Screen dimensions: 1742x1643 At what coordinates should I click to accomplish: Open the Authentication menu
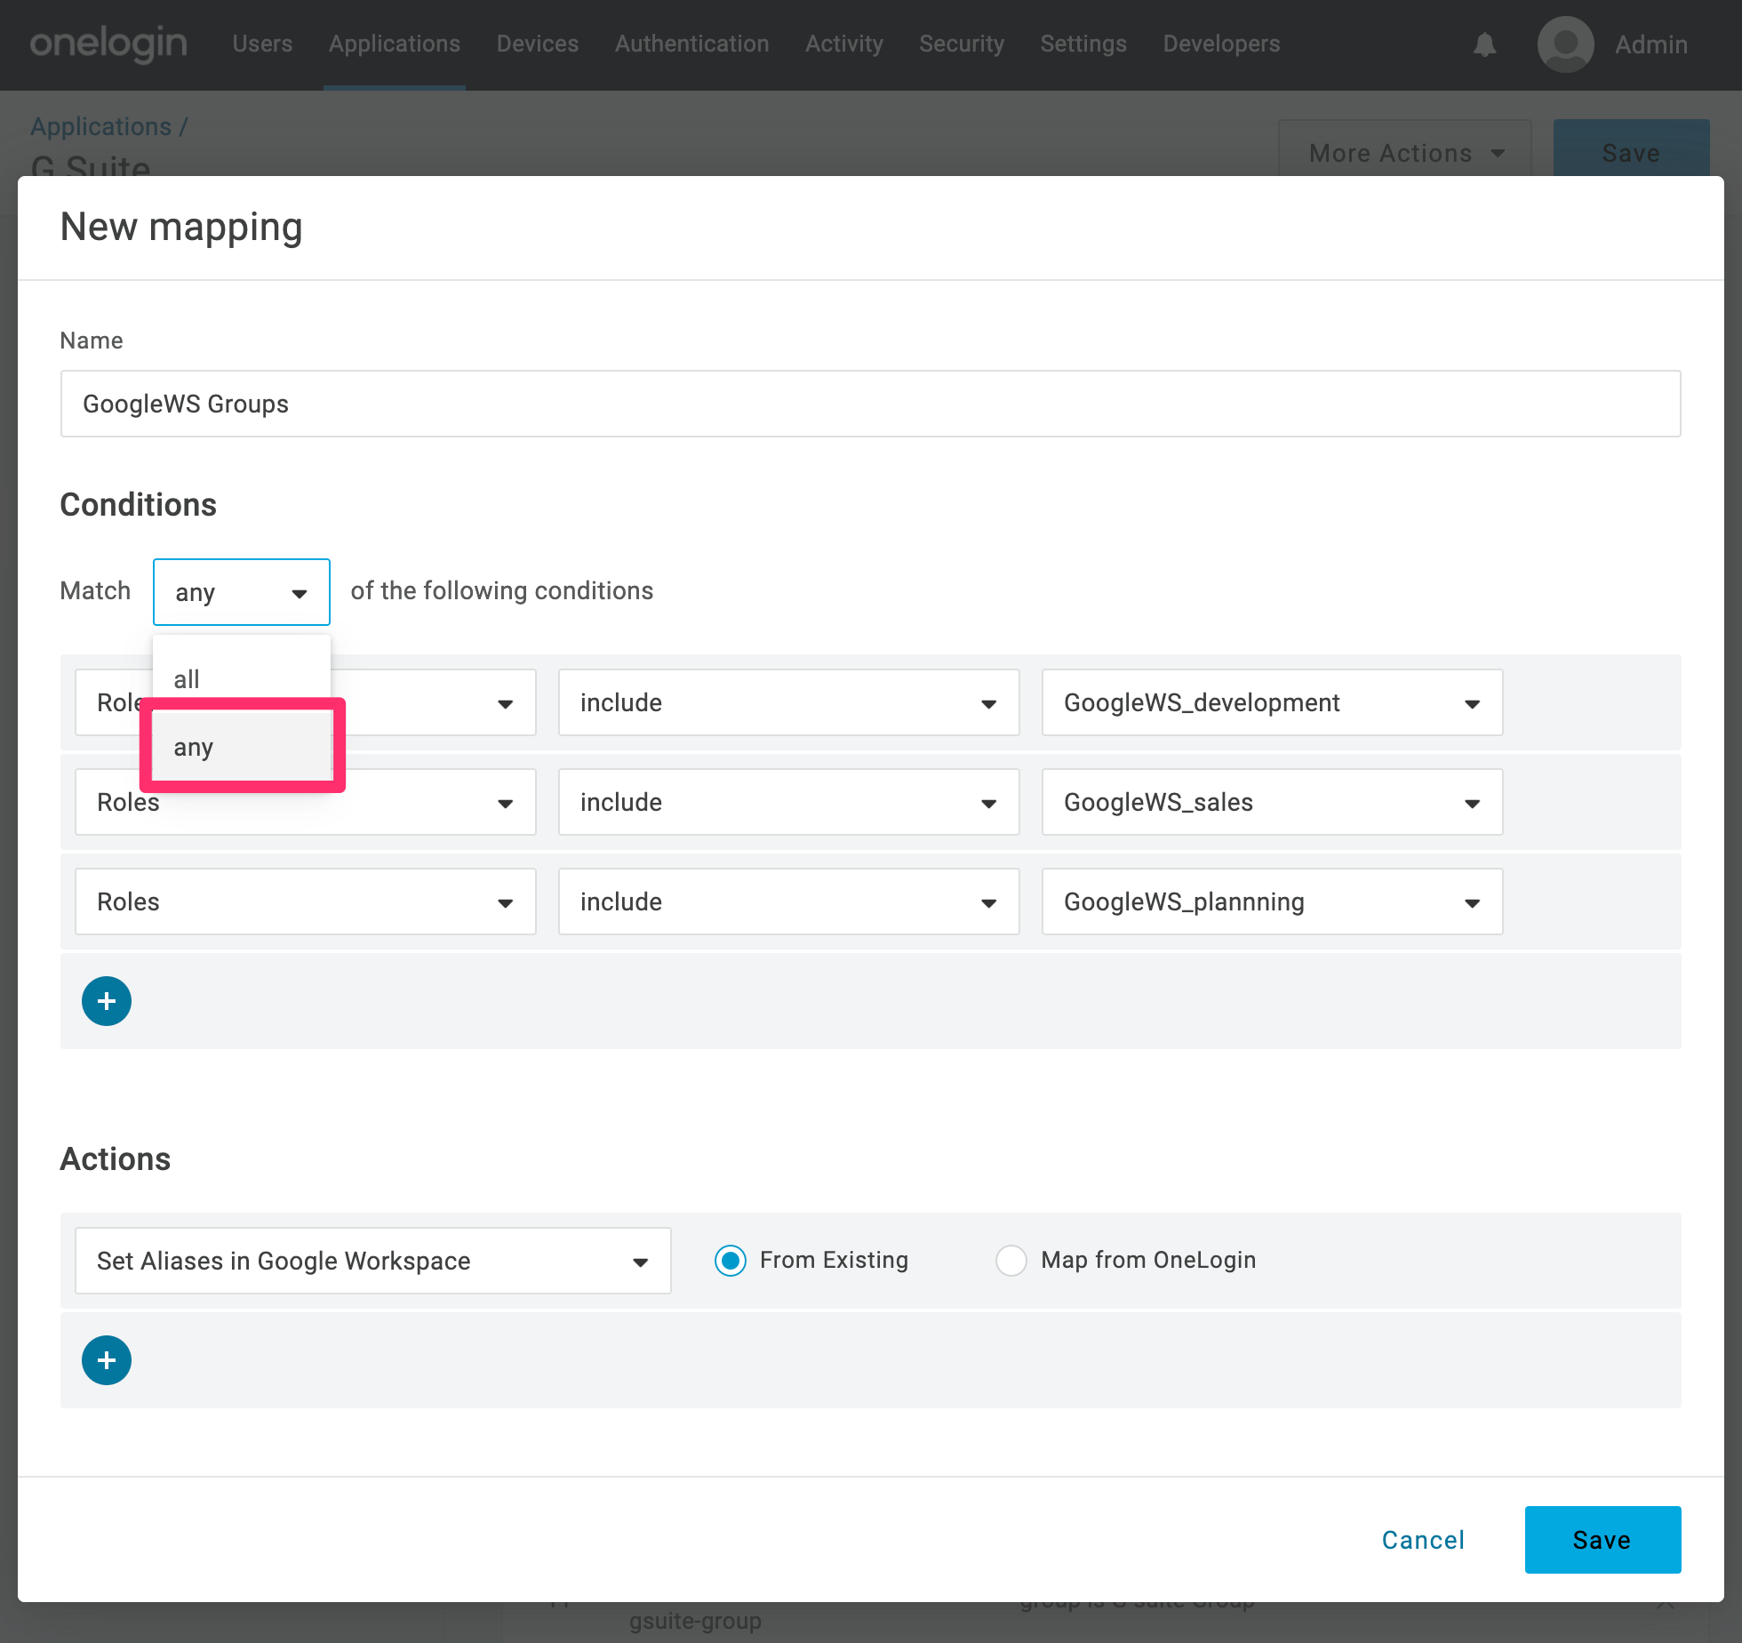[692, 44]
